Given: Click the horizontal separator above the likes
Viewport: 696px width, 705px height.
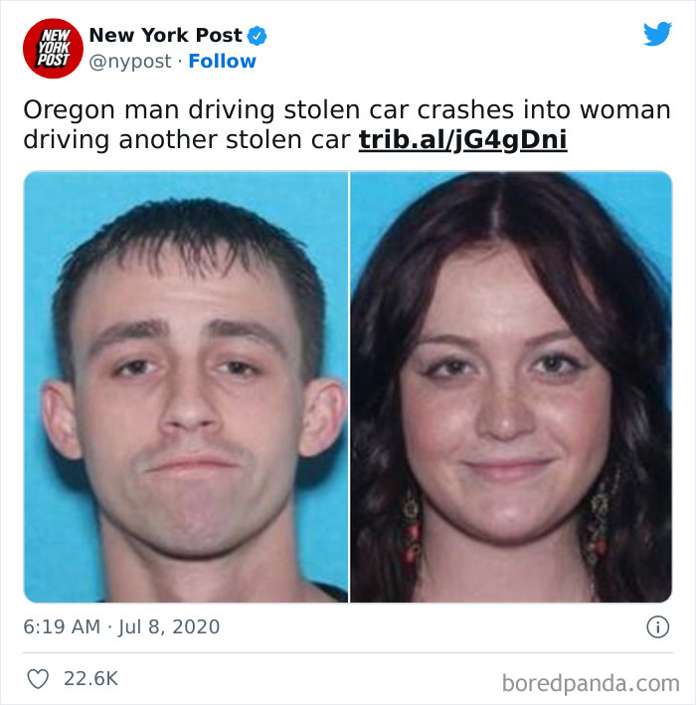Looking at the screenshot, I should 348,652.
